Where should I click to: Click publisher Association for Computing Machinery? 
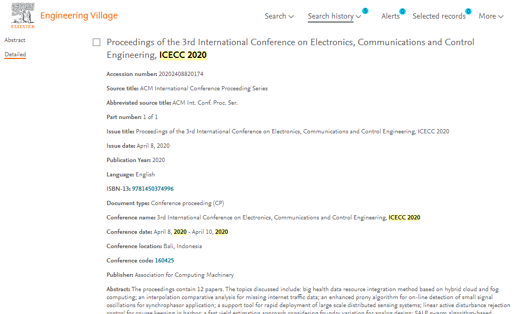tap(184, 275)
